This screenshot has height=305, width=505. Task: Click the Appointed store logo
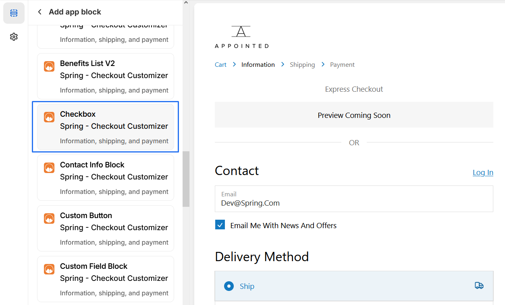click(241, 36)
